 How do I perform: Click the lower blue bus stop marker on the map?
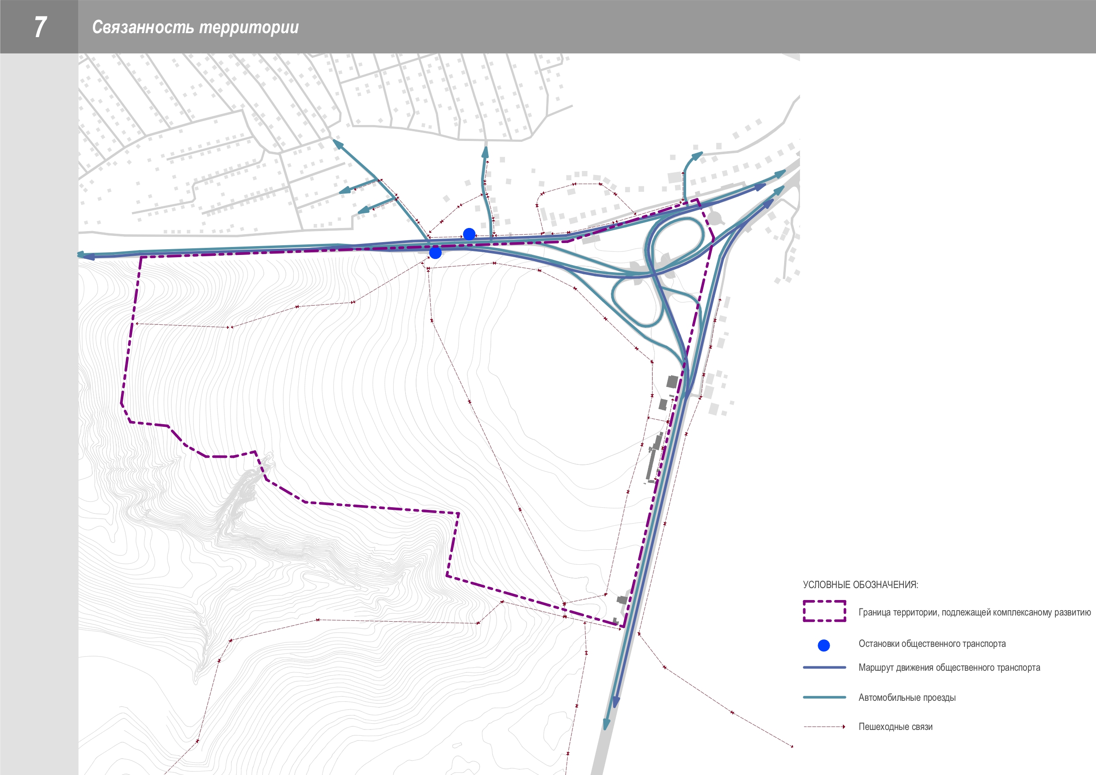pos(435,253)
